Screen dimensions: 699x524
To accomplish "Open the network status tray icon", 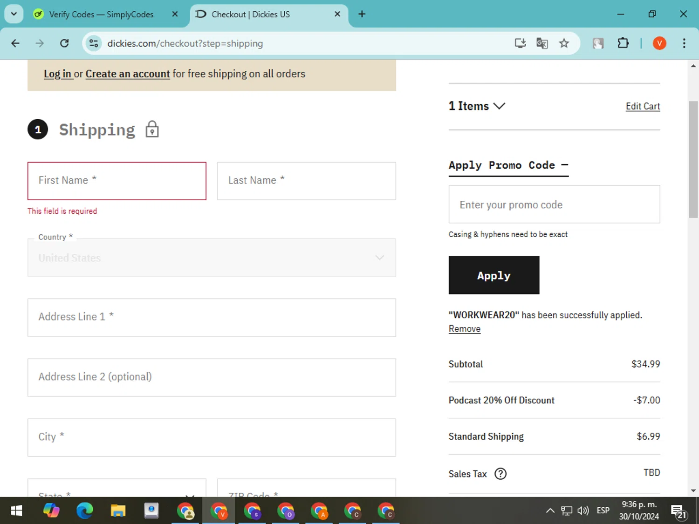I will coord(566,511).
